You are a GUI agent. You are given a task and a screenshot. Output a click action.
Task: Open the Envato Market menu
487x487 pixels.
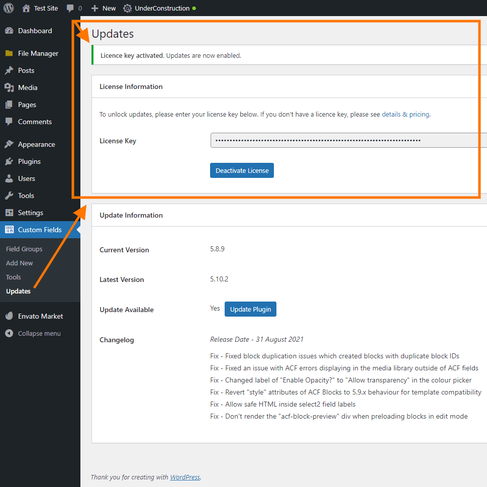[40, 316]
